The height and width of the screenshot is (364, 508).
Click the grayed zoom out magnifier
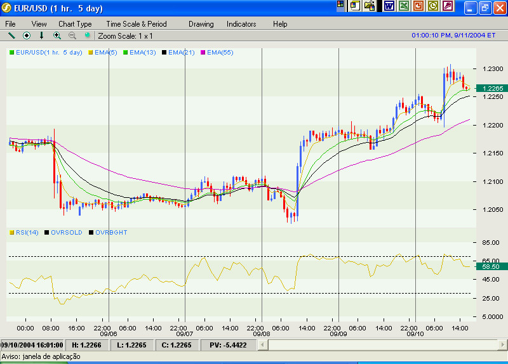click(x=72, y=36)
